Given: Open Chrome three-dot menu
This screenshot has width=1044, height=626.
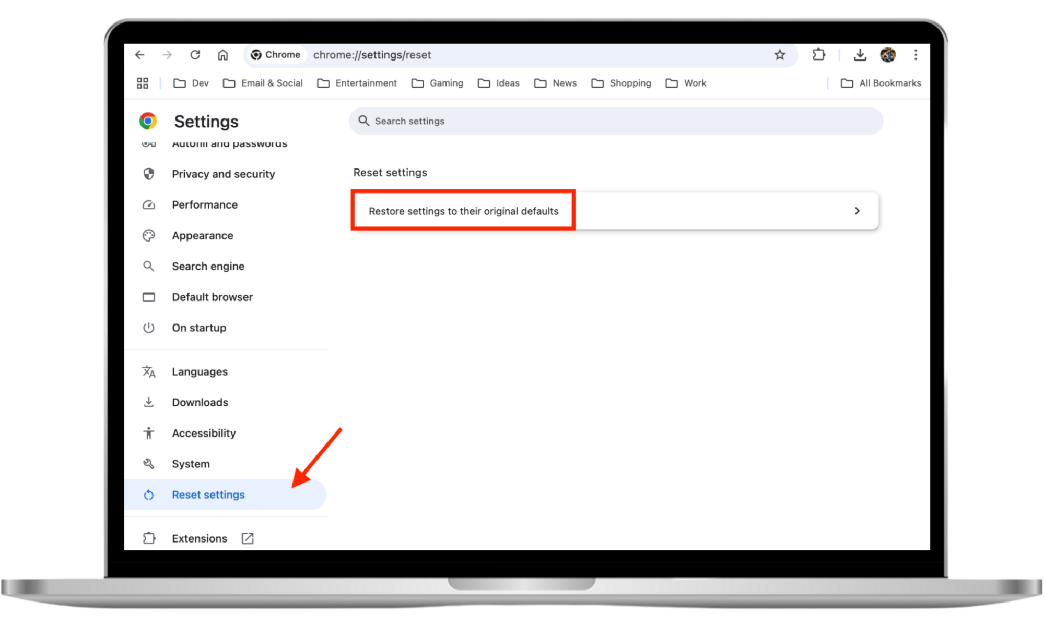Looking at the screenshot, I should 915,55.
